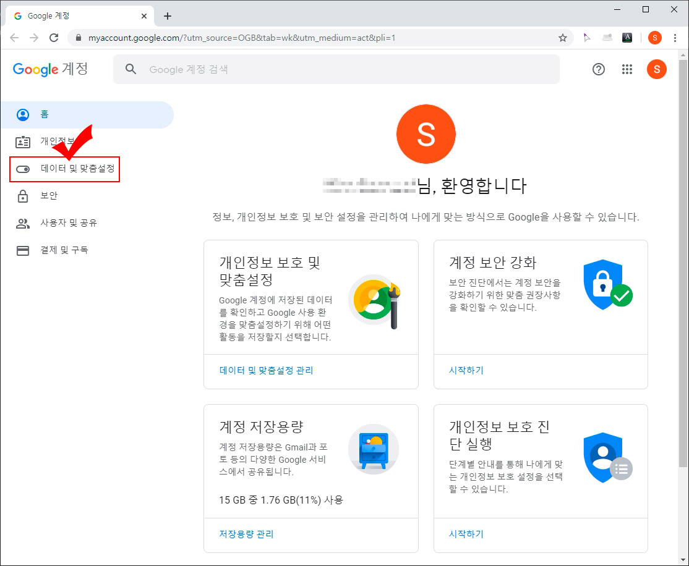Click the privacy personalization illustration
The height and width of the screenshot is (566, 689).
pos(374,302)
